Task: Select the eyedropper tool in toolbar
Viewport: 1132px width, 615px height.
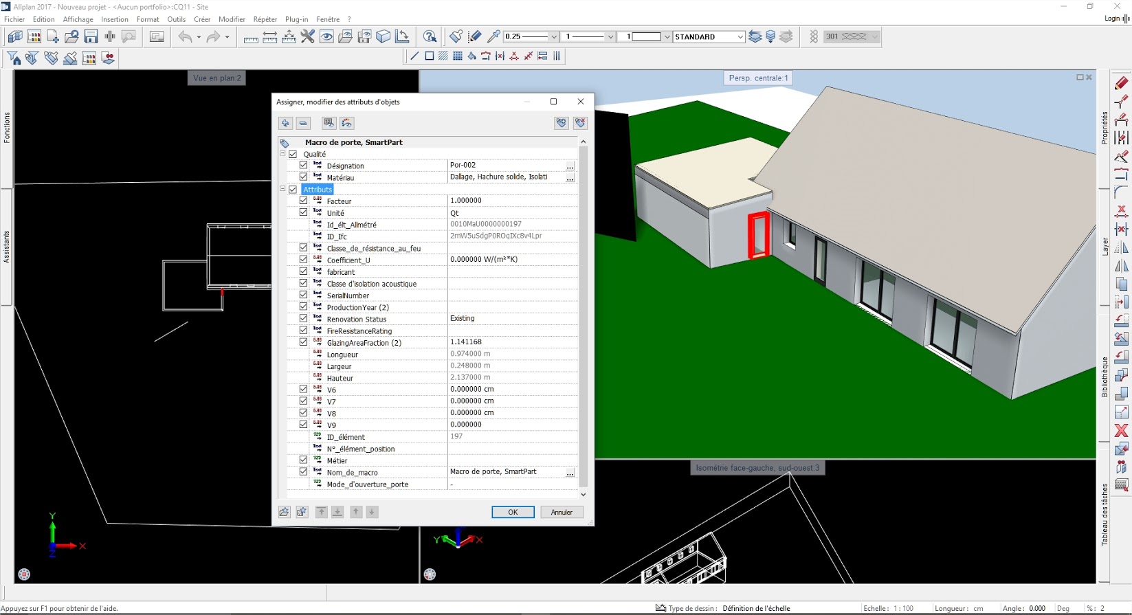Action: point(493,37)
